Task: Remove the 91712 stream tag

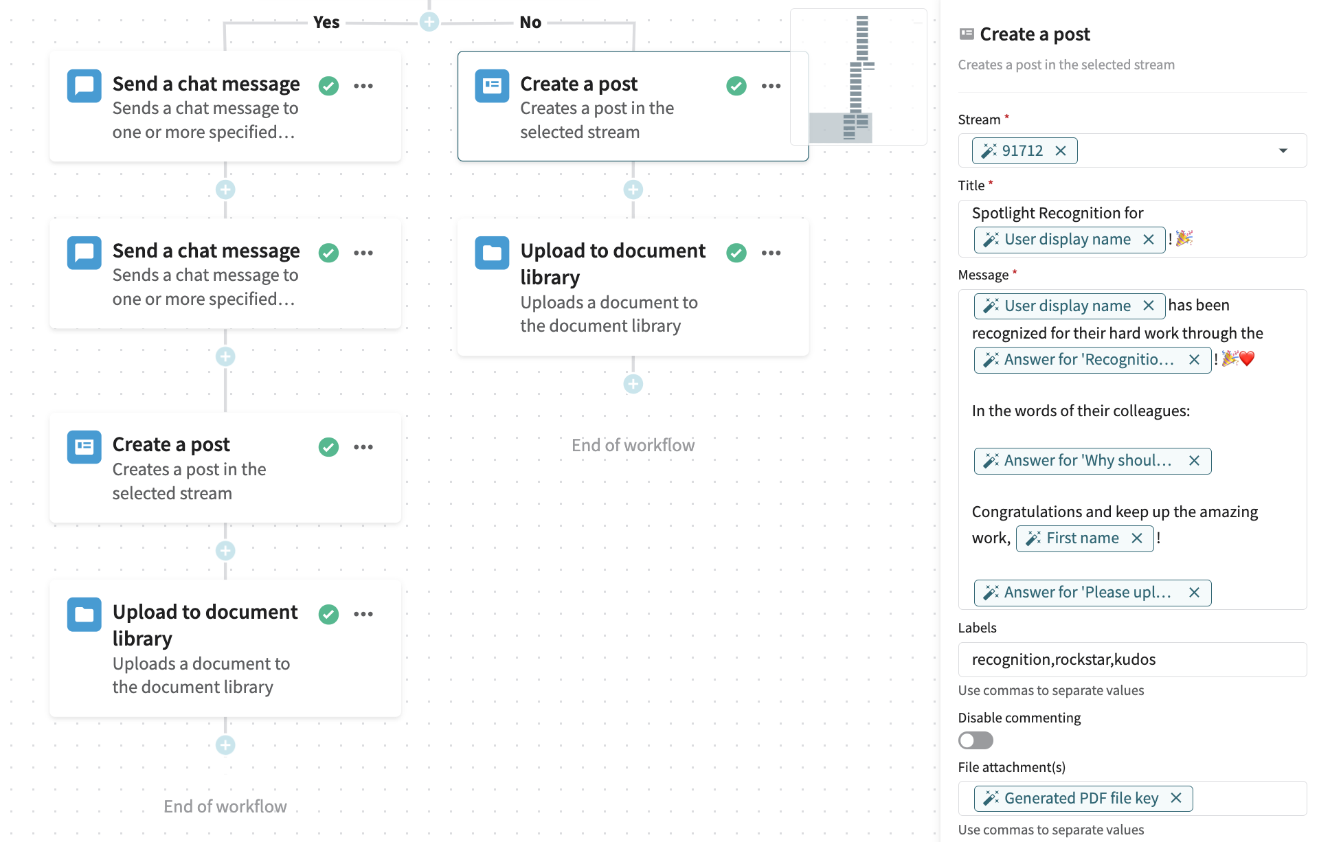Action: pos(1061,151)
